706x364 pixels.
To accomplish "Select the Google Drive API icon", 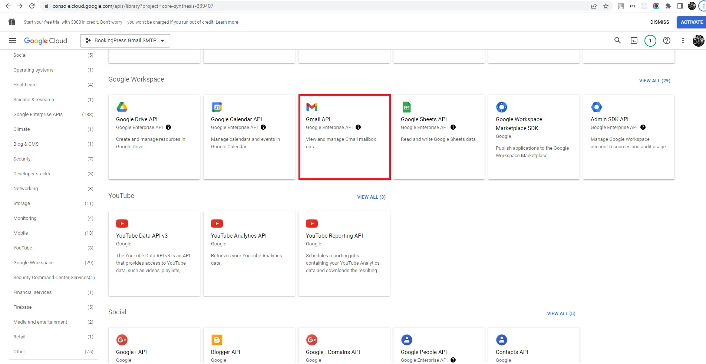I will pos(122,107).
